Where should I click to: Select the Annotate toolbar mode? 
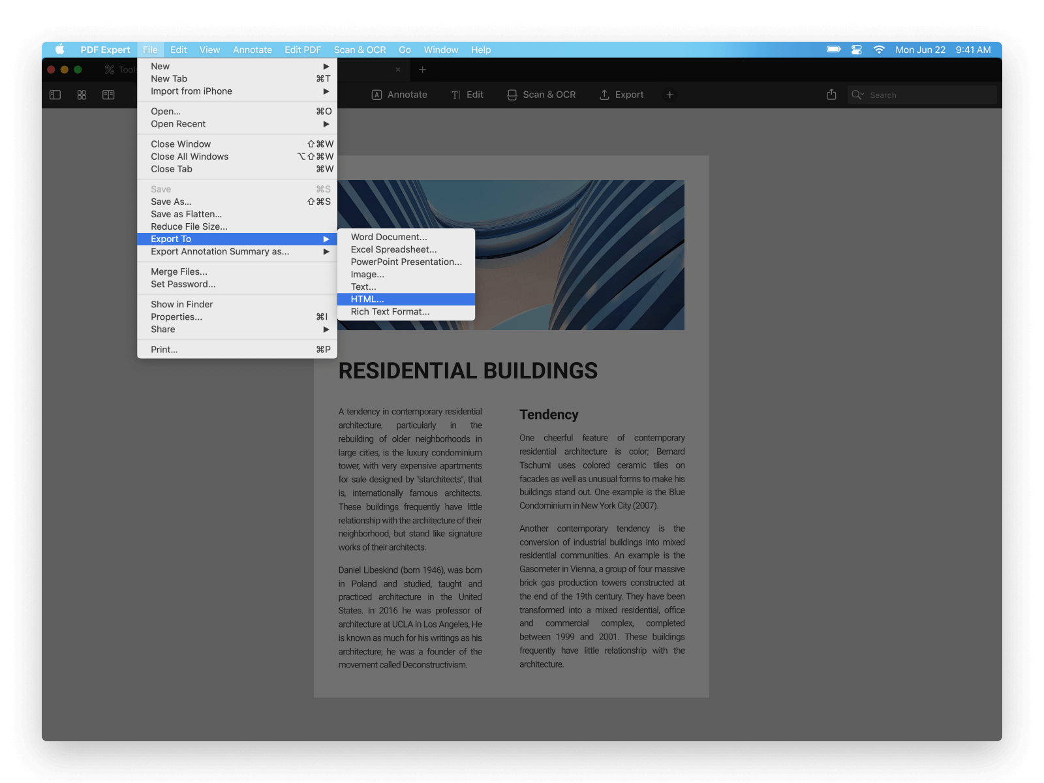pos(399,95)
